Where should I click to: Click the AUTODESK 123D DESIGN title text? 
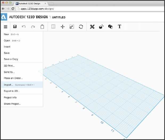click(x=28, y=17)
